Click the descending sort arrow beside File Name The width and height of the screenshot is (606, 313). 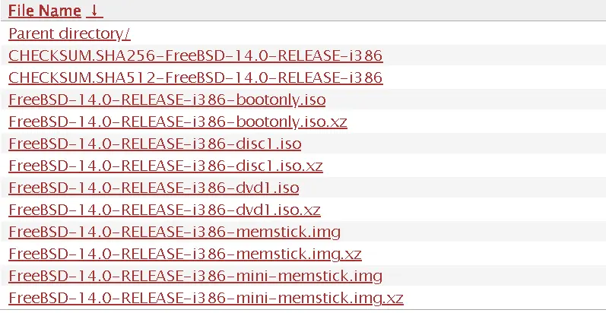pos(94,11)
